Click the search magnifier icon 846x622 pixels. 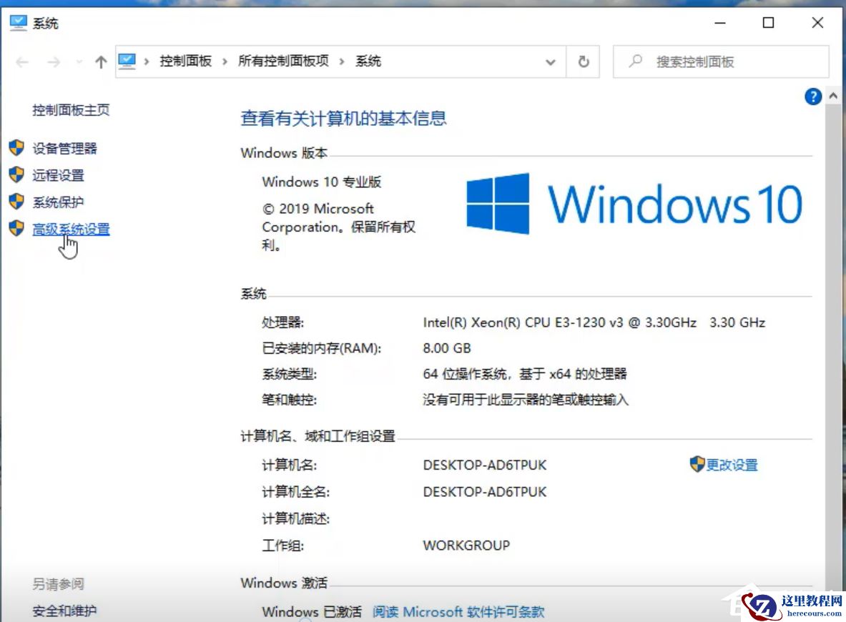(635, 61)
